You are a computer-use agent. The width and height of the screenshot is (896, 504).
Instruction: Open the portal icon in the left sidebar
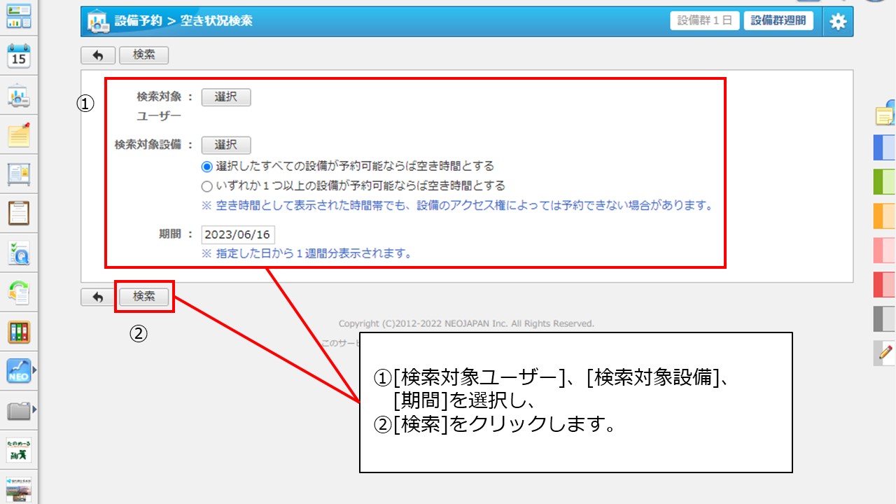click(x=19, y=16)
